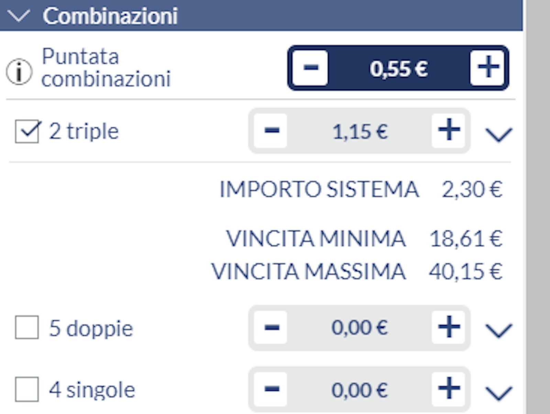Screen dimensions: 550x414
Task: Click the vertical scrollbar on right edge
Action: pyautogui.click(x=538, y=206)
